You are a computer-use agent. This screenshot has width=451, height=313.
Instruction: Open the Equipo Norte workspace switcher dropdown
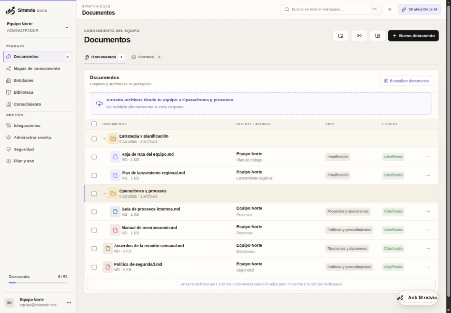click(38, 27)
